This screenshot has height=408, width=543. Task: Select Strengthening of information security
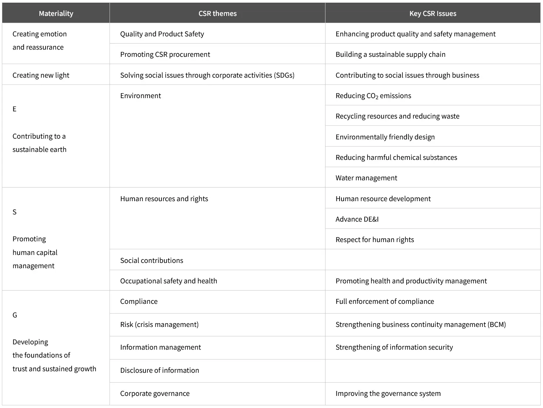(x=394, y=347)
